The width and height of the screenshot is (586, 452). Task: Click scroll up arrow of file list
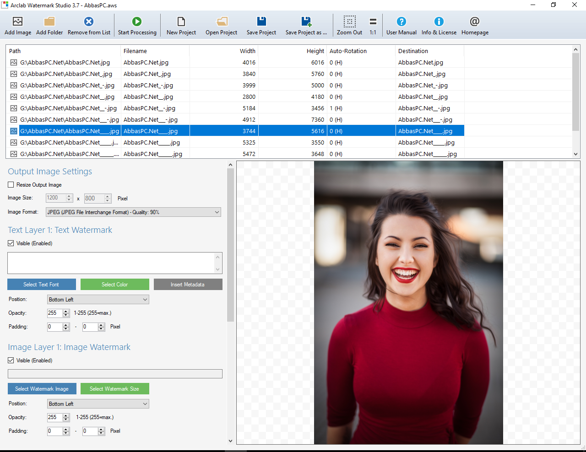pos(576,49)
